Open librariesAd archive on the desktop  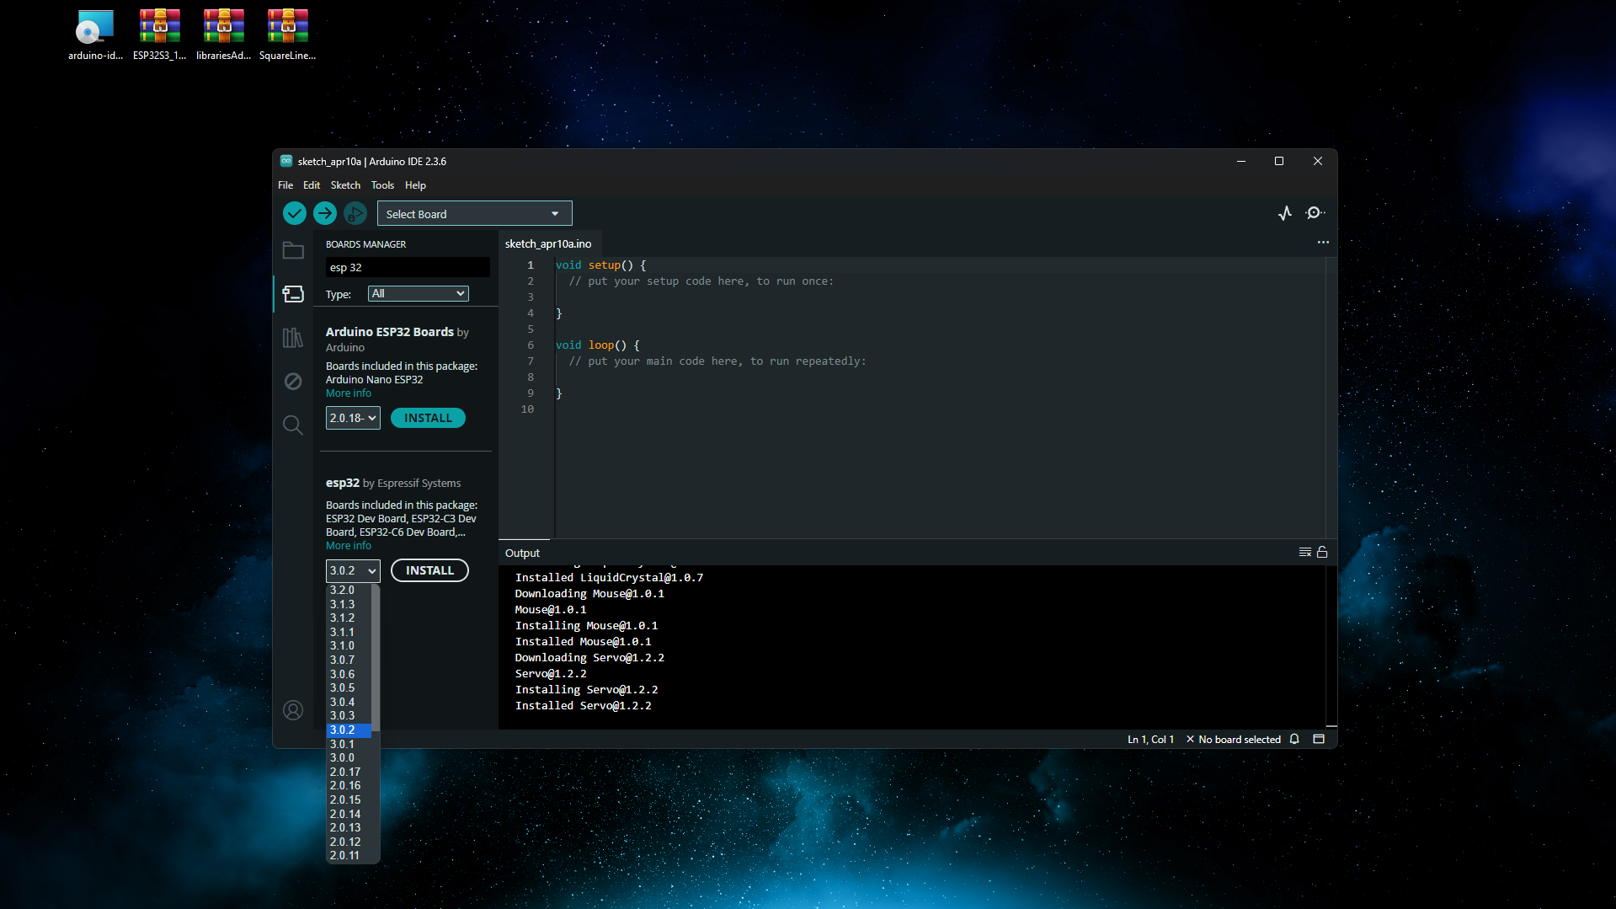coord(223,35)
